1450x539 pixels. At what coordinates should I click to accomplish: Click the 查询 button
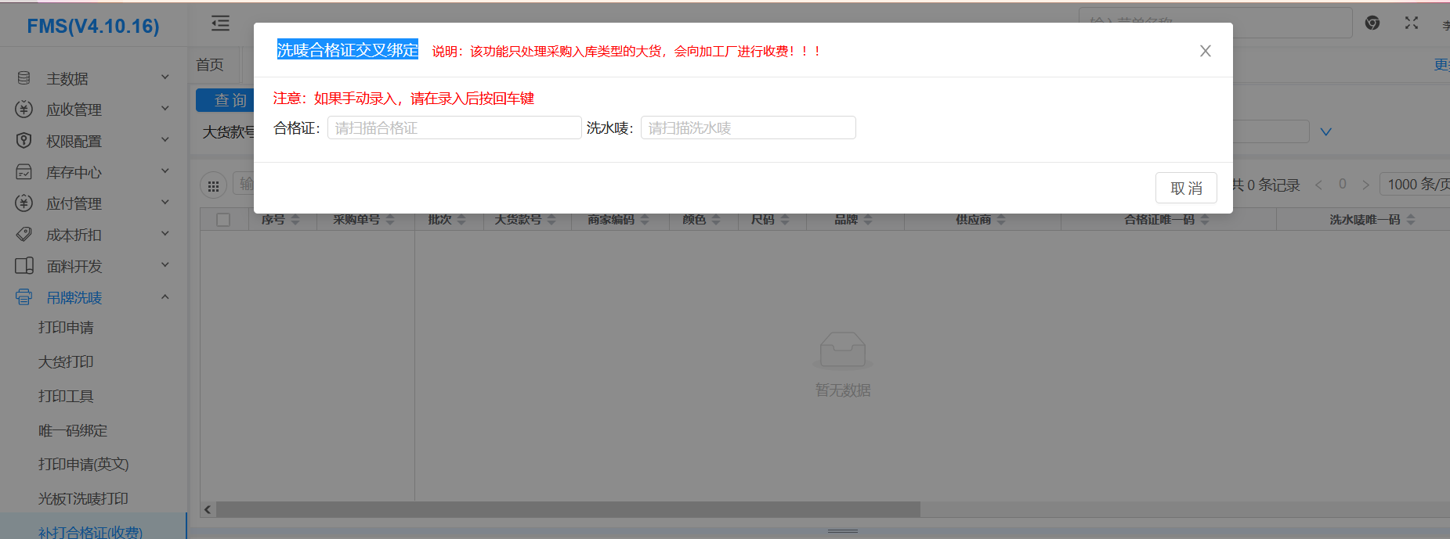pyautogui.click(x=226, y=100)
